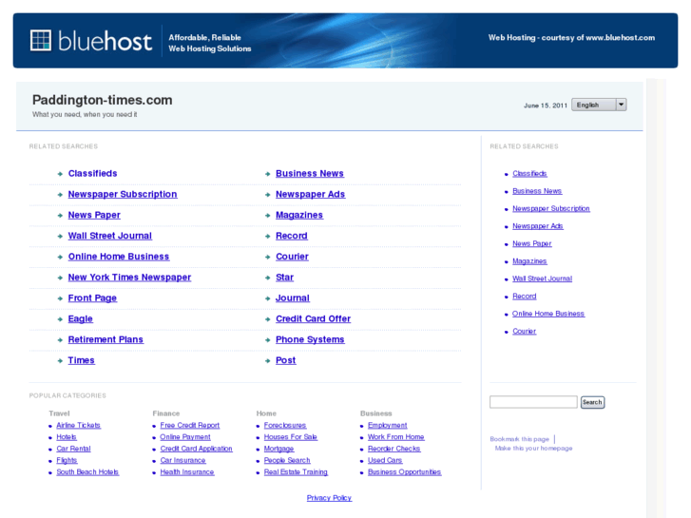Open Airline Tickets under Travel
Screen dimensions: 691x518
pos(79,426)
